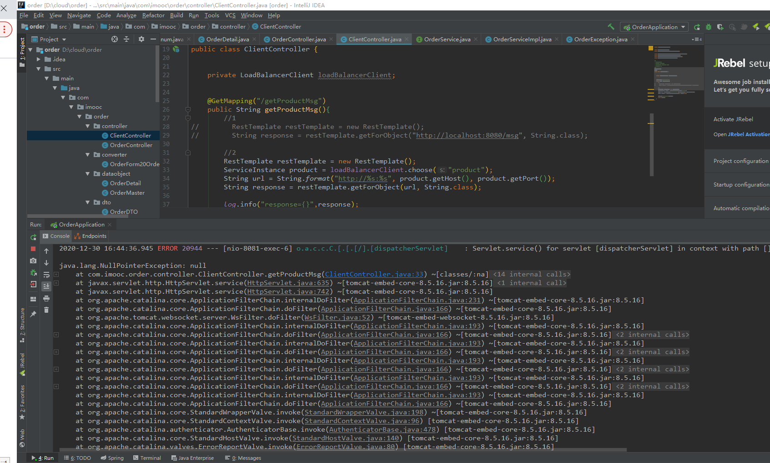Open the 0: Messages tool window
The height and width of the screenshot is (463, 770).
point(243,458)
